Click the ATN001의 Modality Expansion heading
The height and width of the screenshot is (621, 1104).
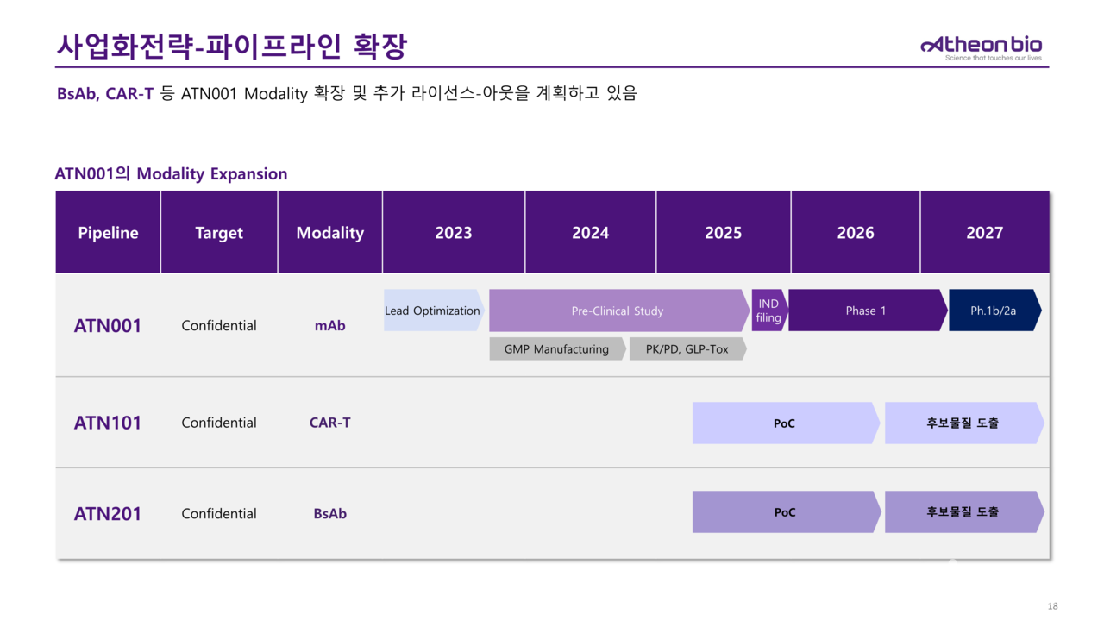(170, 173)
